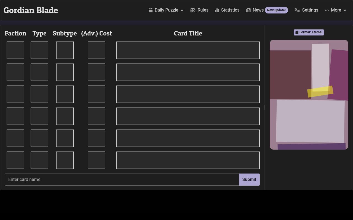The image size is (353, 220).
Task: Click sixth row Card Title box
Action: pos(188,160)
